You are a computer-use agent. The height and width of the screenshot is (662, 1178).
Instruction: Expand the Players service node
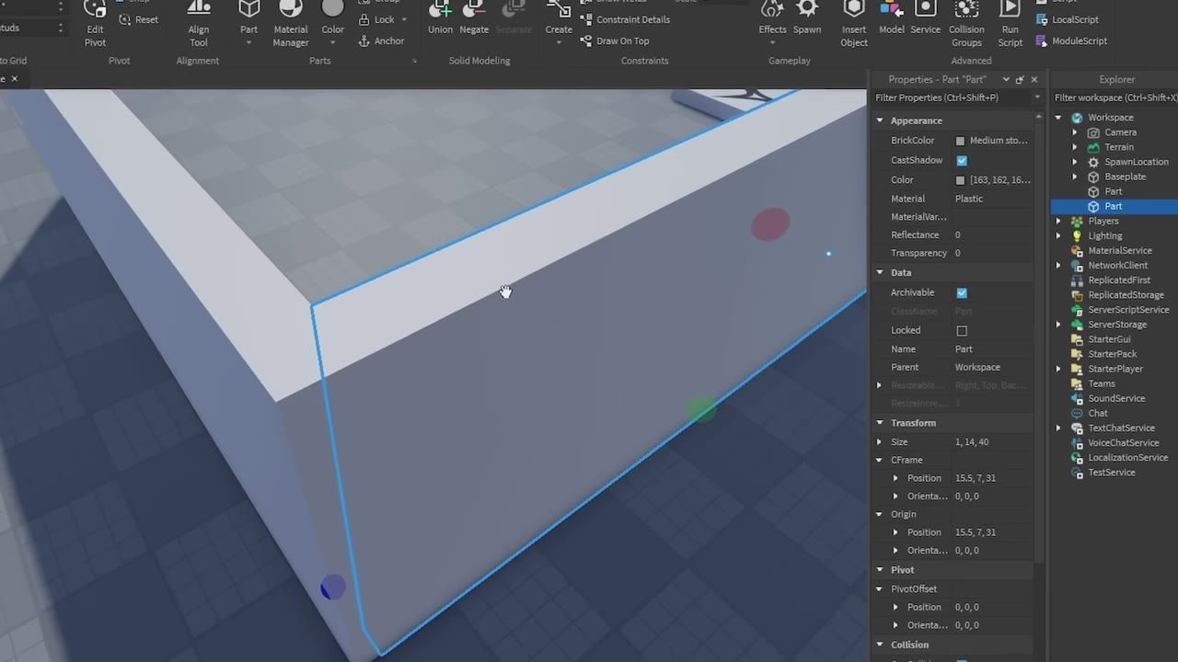(x=1058, y=221)
